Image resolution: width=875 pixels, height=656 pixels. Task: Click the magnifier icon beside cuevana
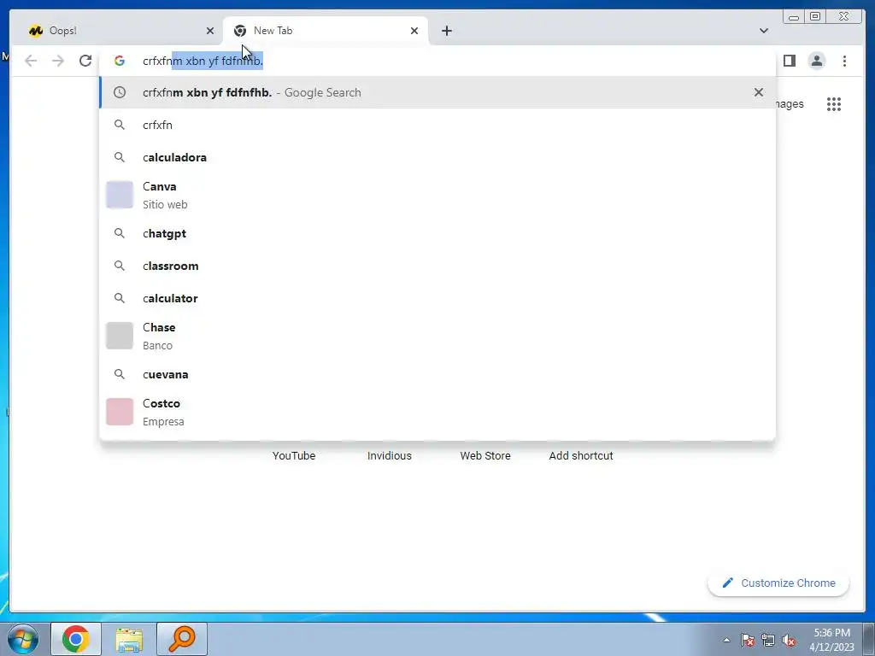tap(120, 374)
